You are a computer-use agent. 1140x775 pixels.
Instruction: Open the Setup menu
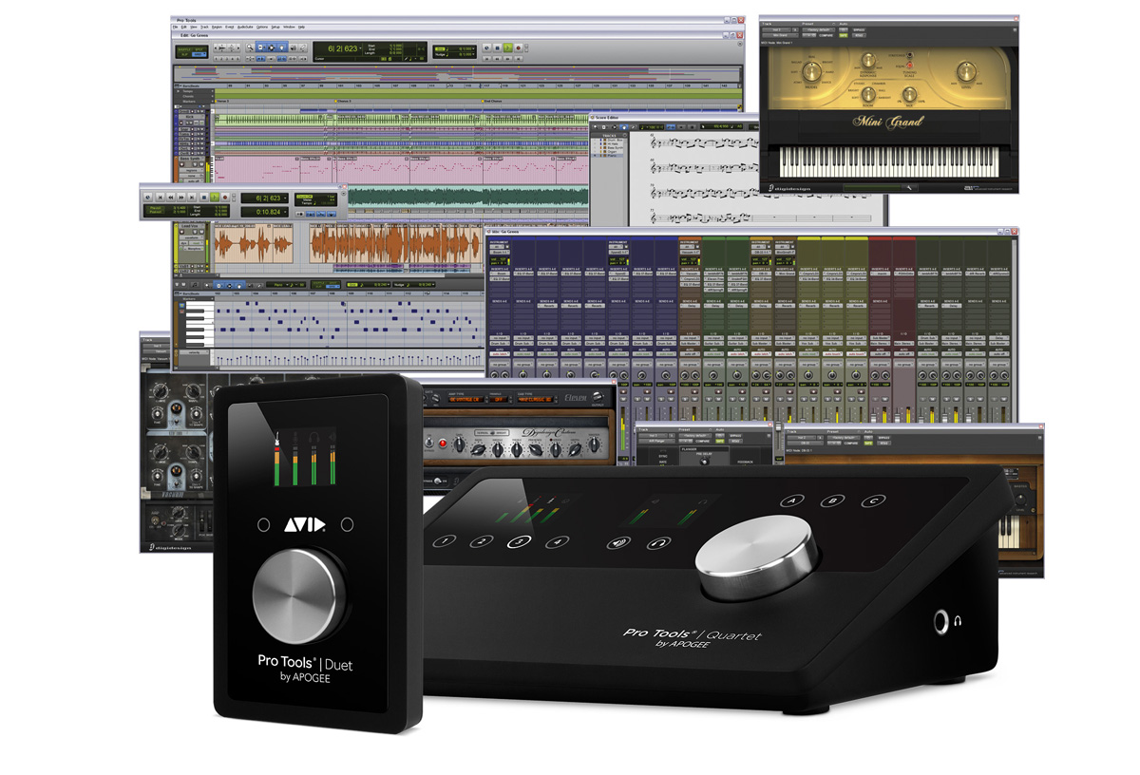(x=275, y=27)
